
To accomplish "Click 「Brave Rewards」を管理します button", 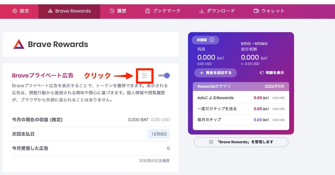I will point(241,142).
